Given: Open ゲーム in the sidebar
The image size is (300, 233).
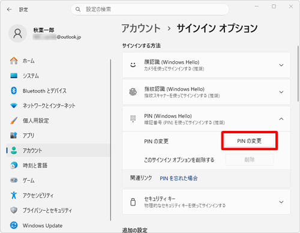Looking at the screenshot, I should 58,180.
